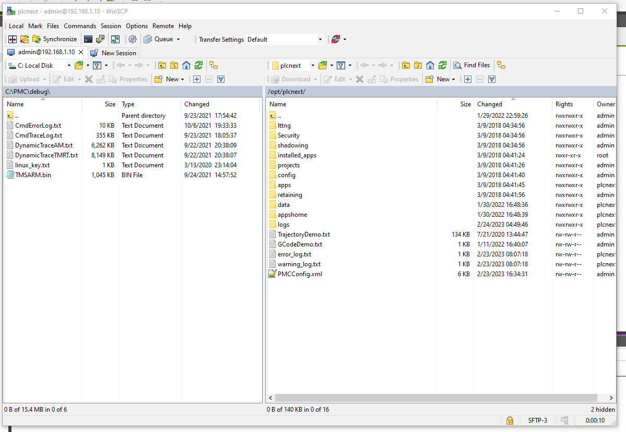This screenshot has width=626, height=432.
Task: Open the local home directory icon
Action: (x=186, y=65)
